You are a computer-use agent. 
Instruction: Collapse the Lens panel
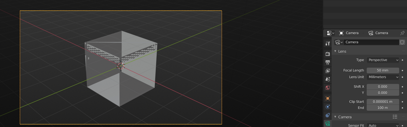(x=335, y=51)
